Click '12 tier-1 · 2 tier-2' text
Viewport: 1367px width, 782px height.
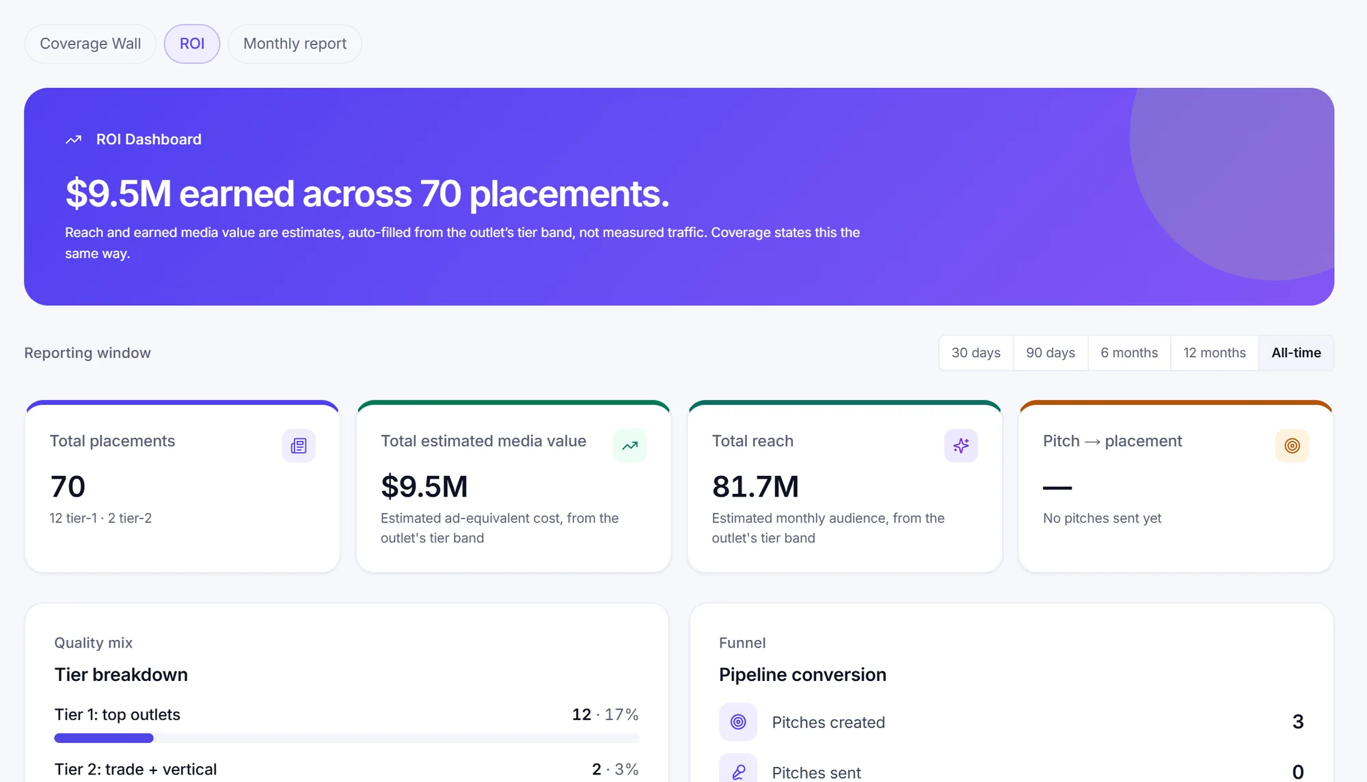click(x=100, y=518)
